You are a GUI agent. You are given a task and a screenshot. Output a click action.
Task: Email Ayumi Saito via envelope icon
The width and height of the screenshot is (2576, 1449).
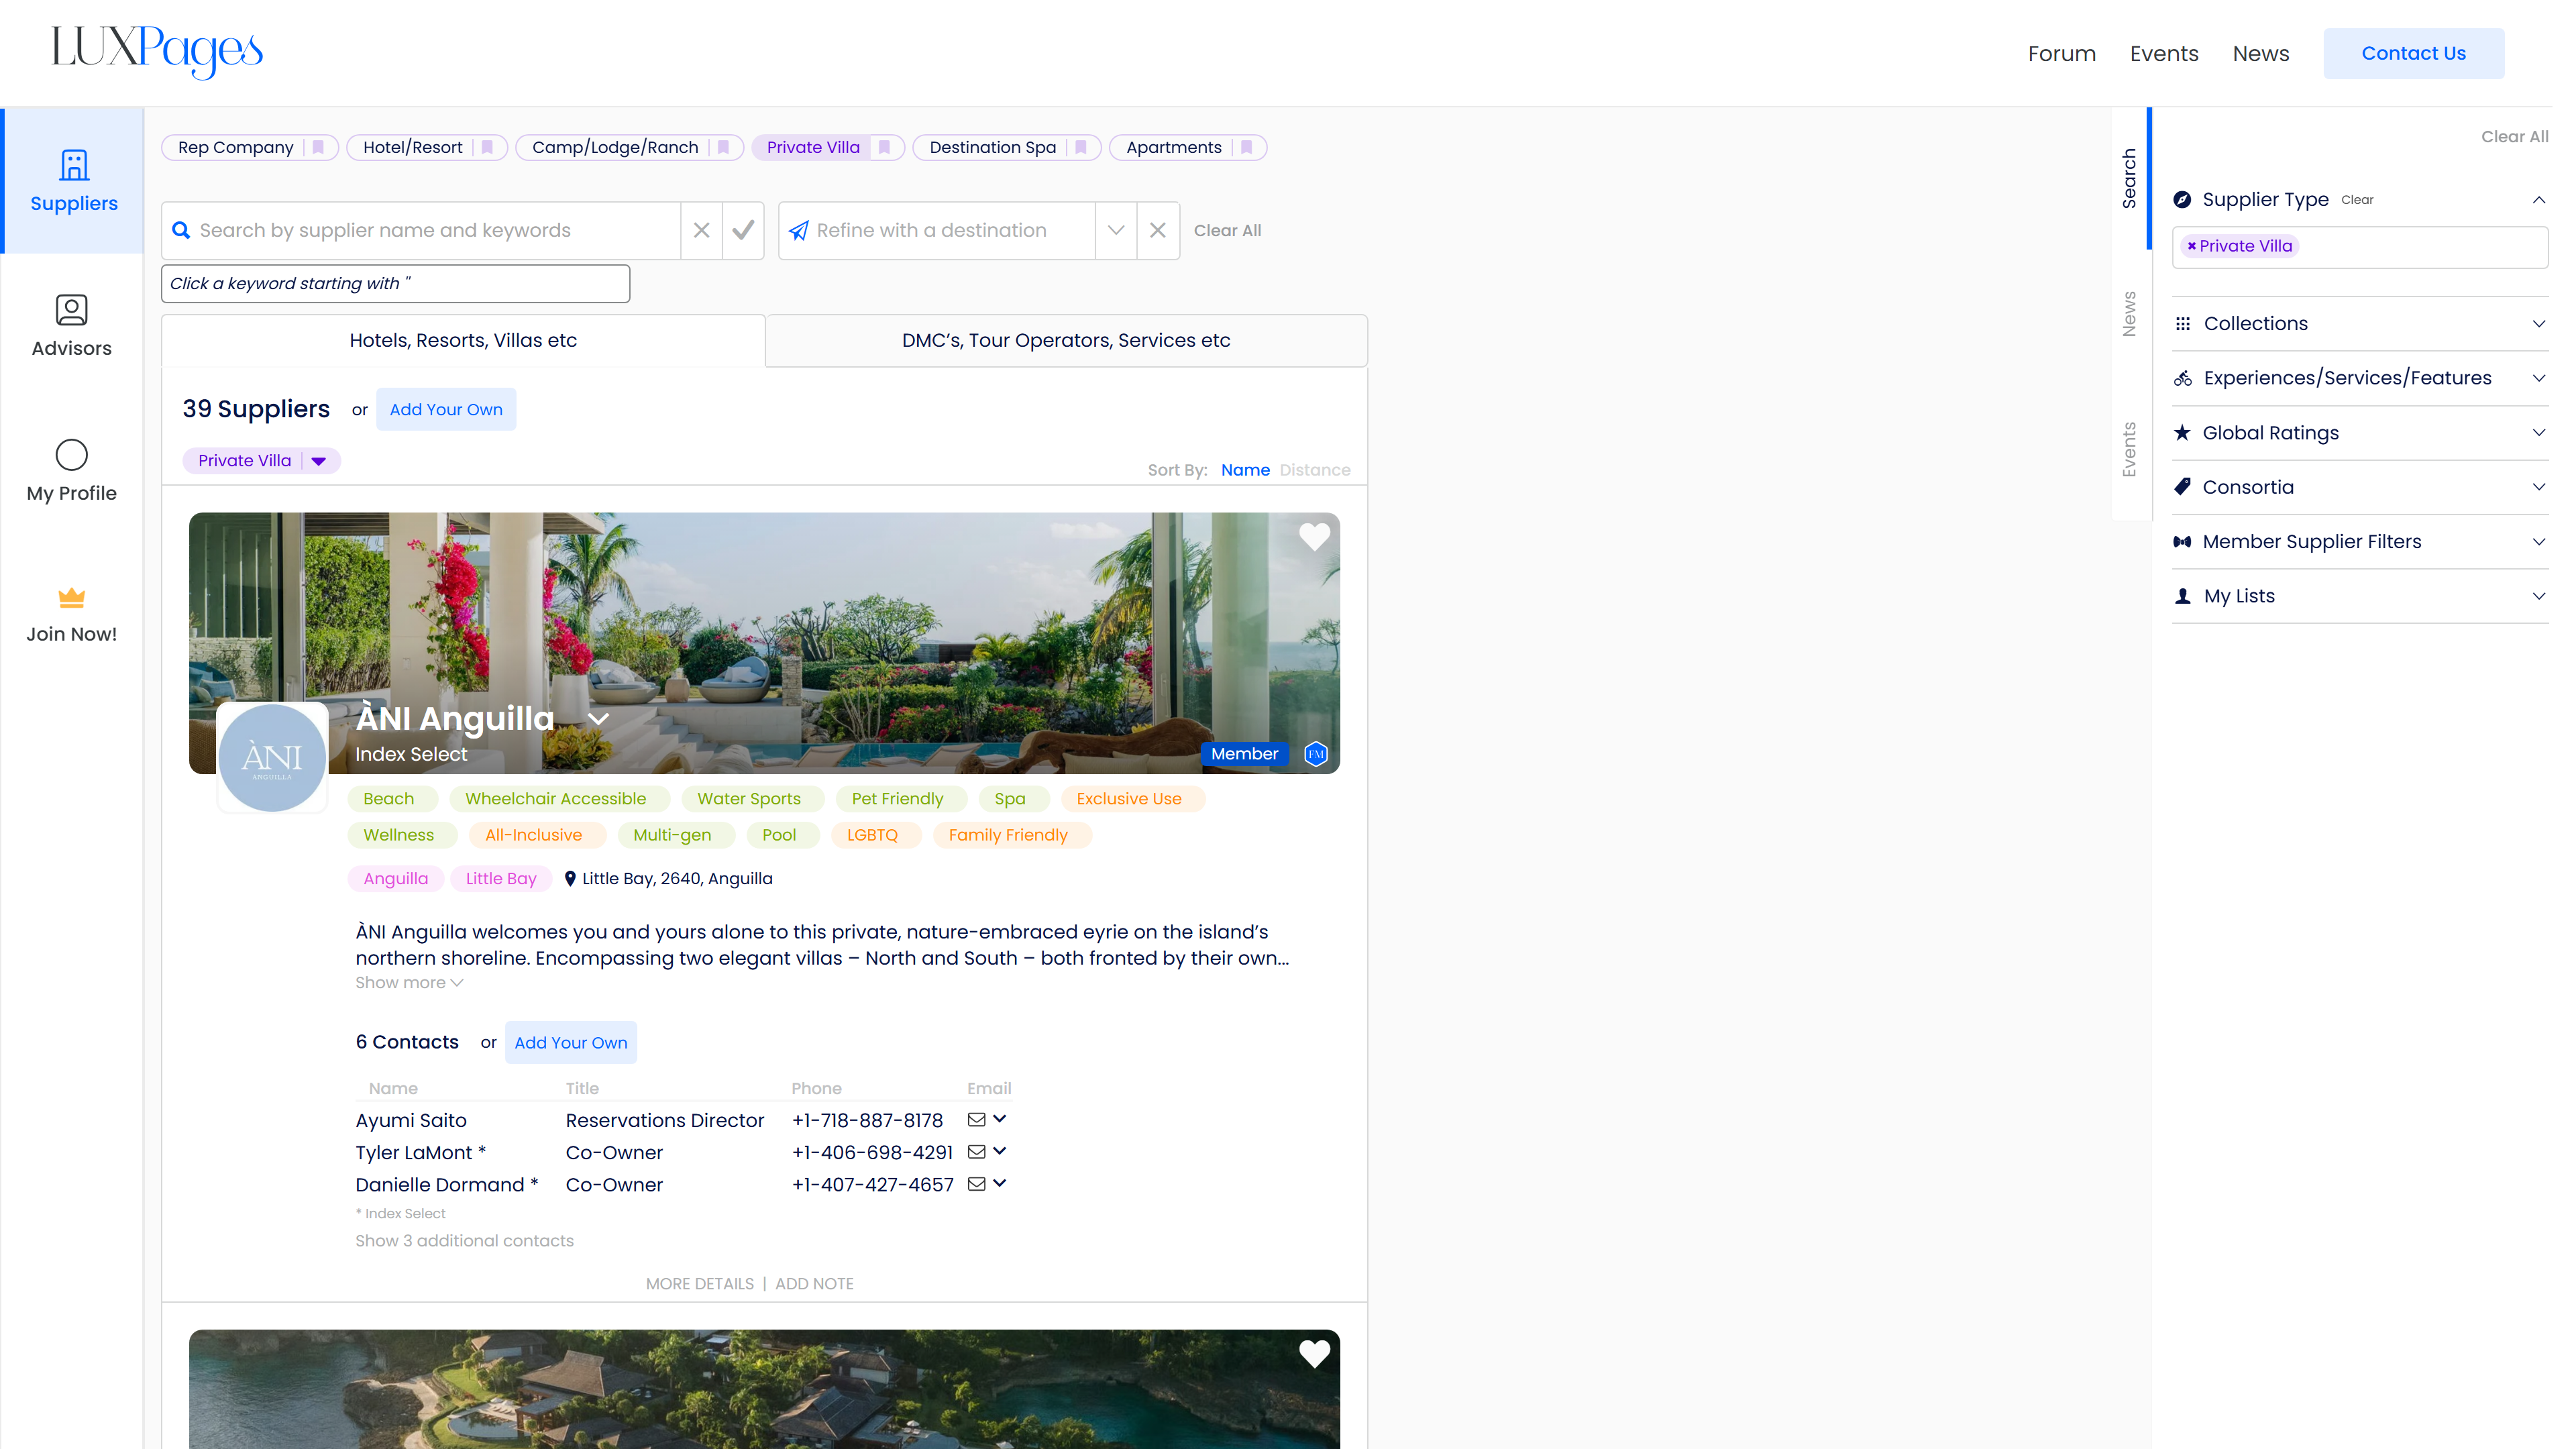point(977,1119)
